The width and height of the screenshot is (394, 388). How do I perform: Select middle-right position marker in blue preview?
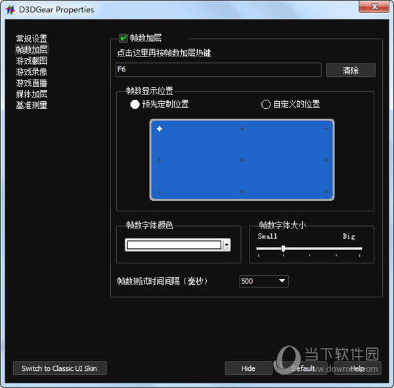(x=326, y=160)
